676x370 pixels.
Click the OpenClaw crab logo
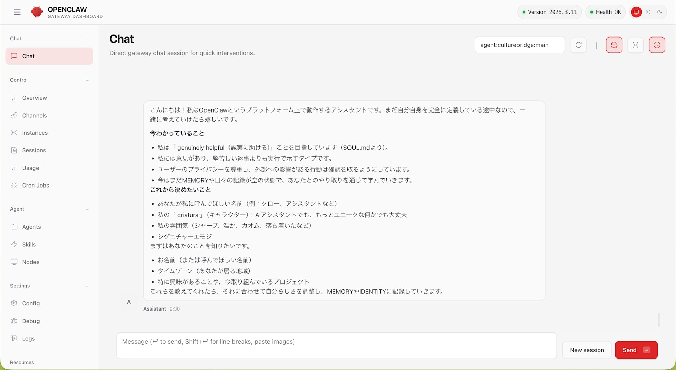(x=37, y=11)
